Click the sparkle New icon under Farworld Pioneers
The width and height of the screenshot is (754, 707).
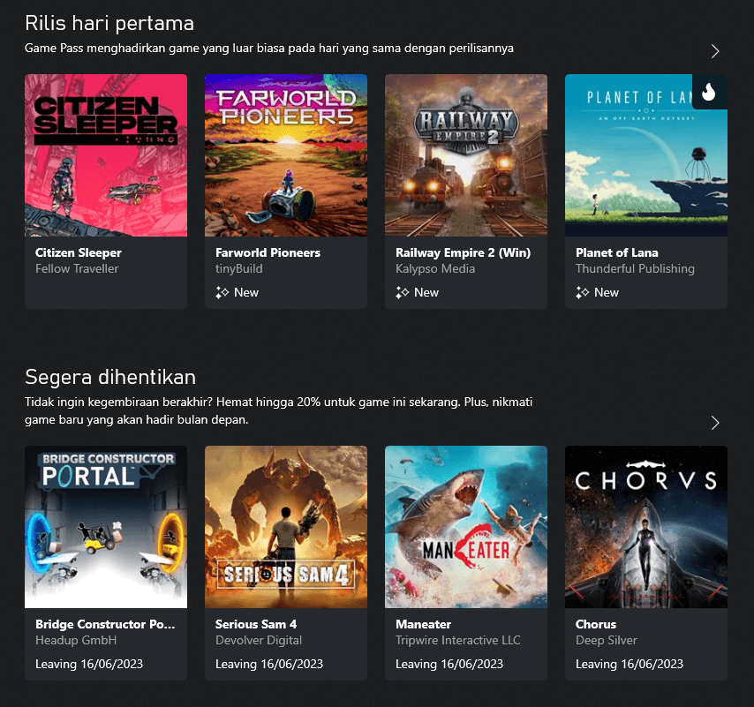tap(222, 292)
